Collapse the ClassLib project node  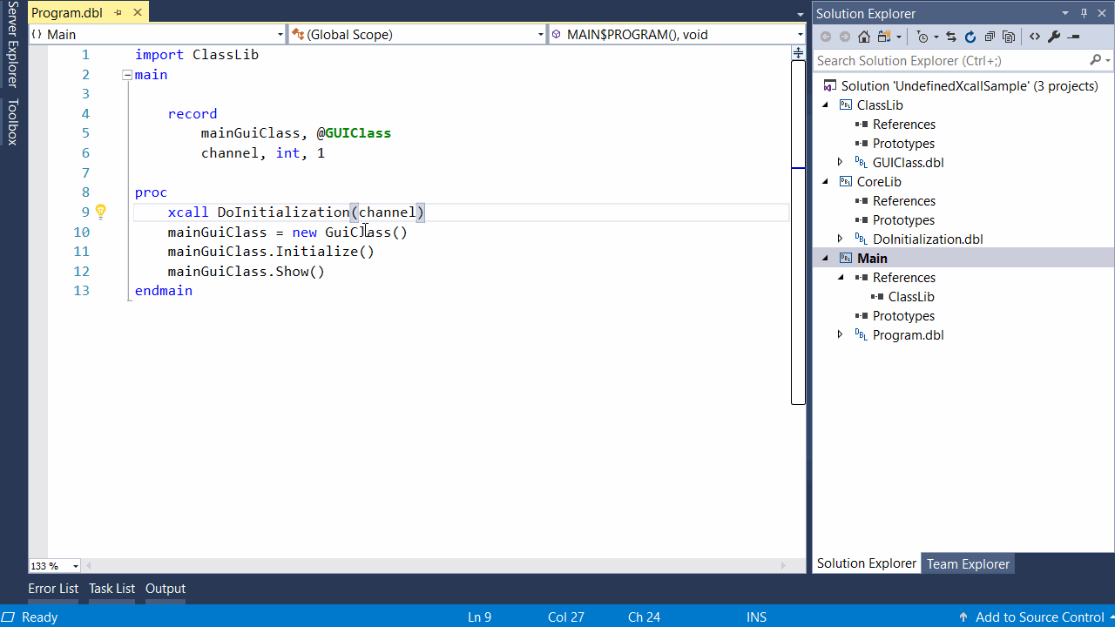(x=825, y=105)
